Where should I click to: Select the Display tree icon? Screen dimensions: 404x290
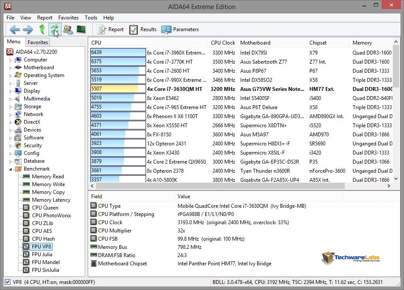tap(18, 91)
